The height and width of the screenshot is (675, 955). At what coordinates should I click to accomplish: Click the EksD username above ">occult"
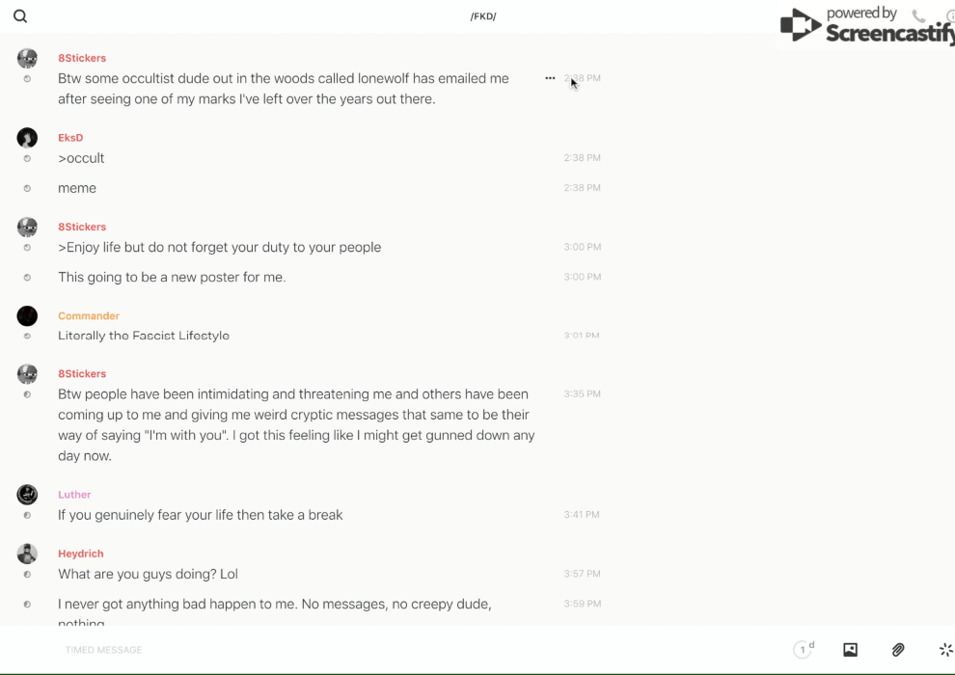(x=70, y=138)
